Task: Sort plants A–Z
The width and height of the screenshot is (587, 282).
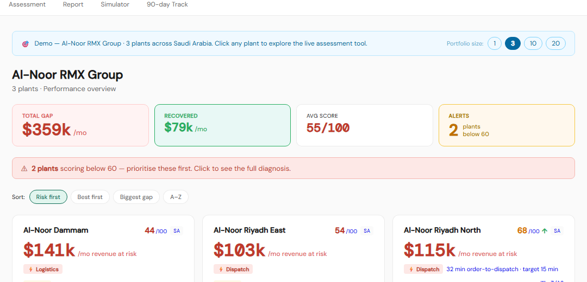Action: pyautogui.click(x=176, y=197)
